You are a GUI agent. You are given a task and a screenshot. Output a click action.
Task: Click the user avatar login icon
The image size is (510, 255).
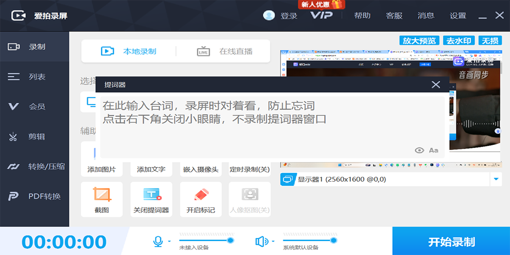pos(269,16)
